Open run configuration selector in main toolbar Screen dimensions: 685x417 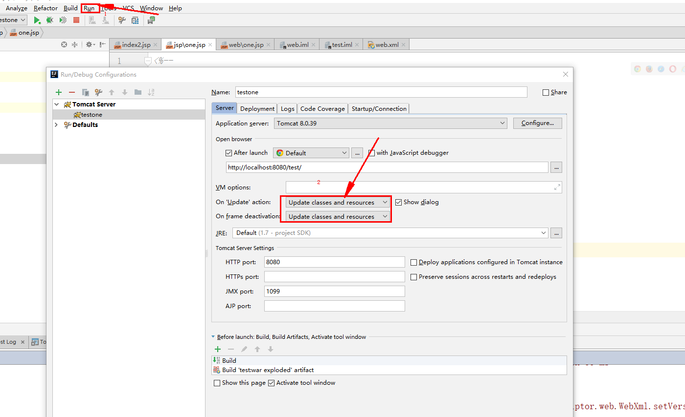pos(13,20)
